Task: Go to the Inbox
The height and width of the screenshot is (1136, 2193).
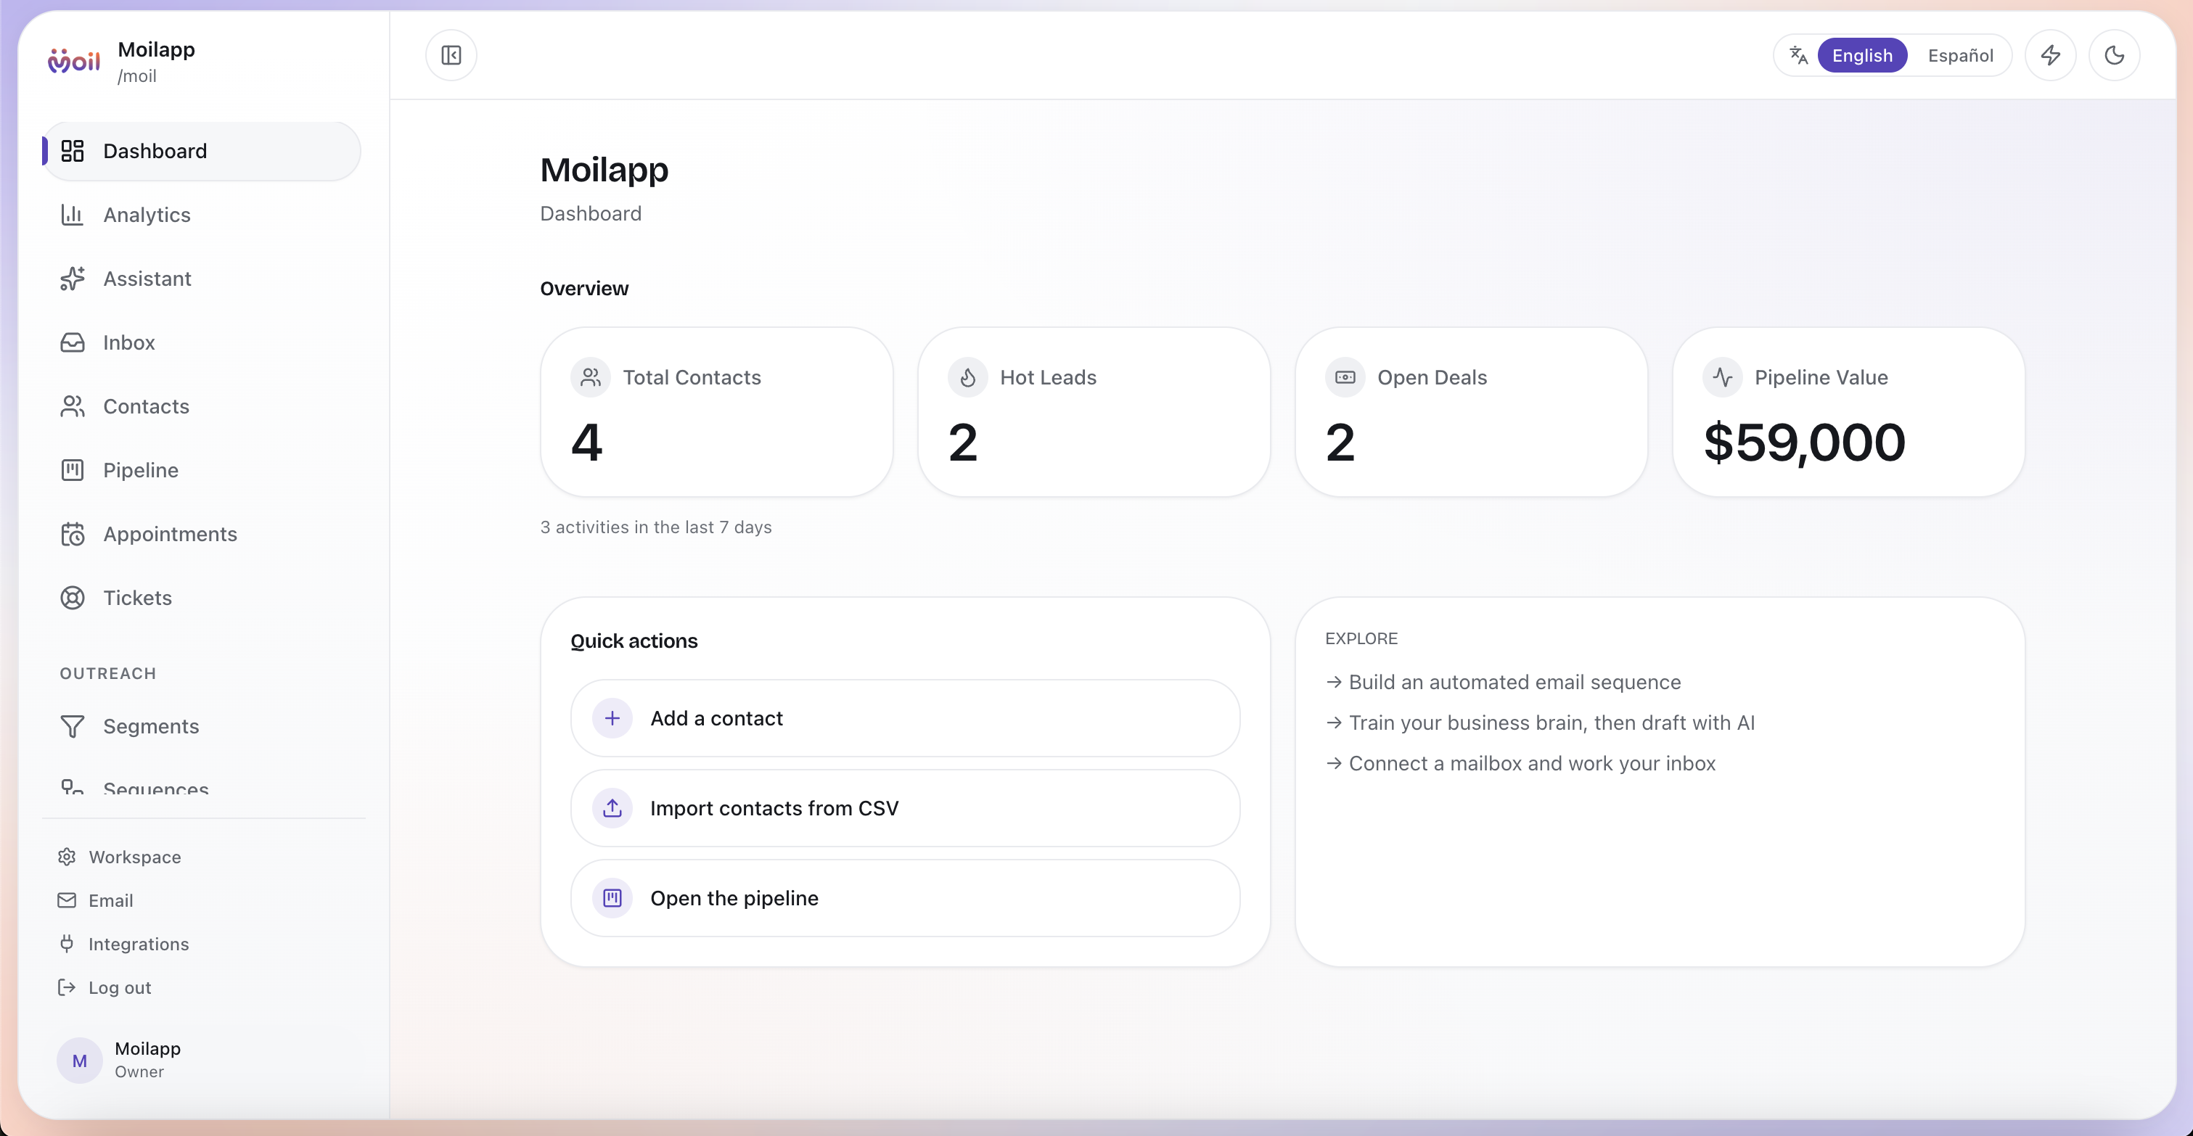Action: 202,342
